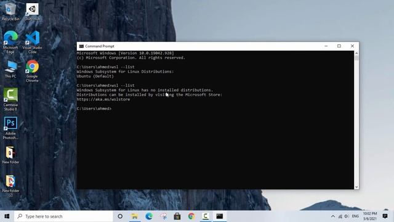Open the volume tray icon
Screen dimensions: 394x222
tap(347, 216)
